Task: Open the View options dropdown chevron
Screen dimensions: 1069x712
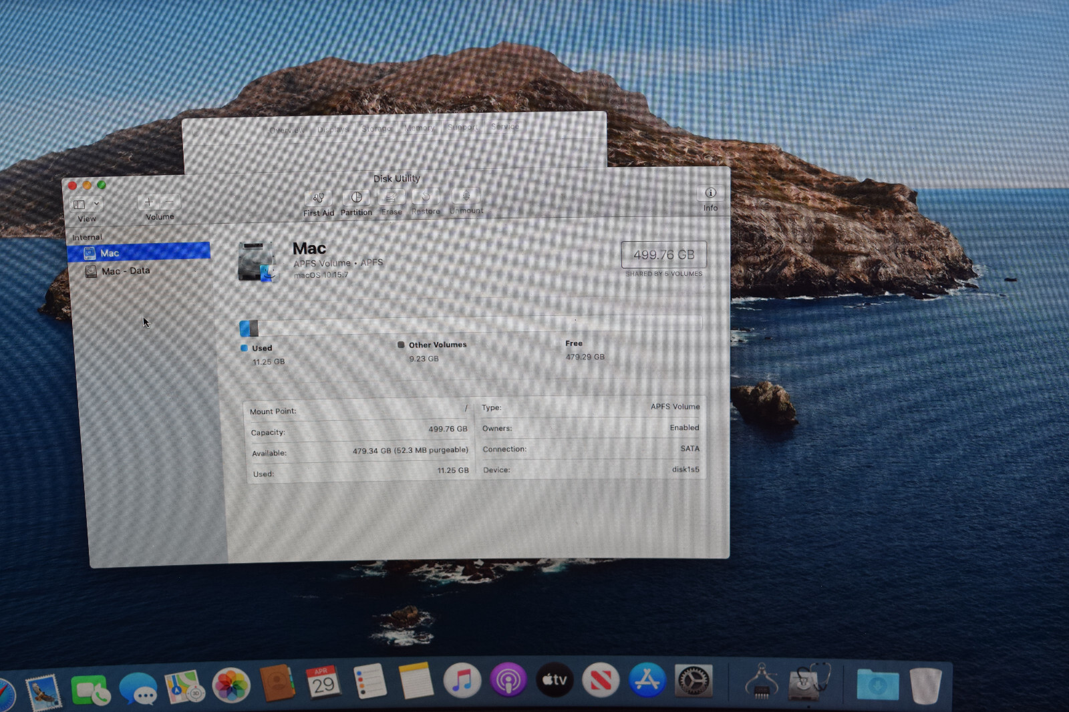Action: [96, 204]
